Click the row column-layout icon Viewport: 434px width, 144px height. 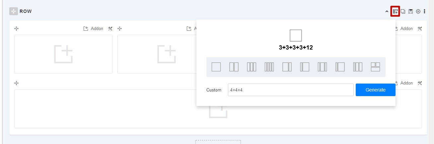(395, 12)
